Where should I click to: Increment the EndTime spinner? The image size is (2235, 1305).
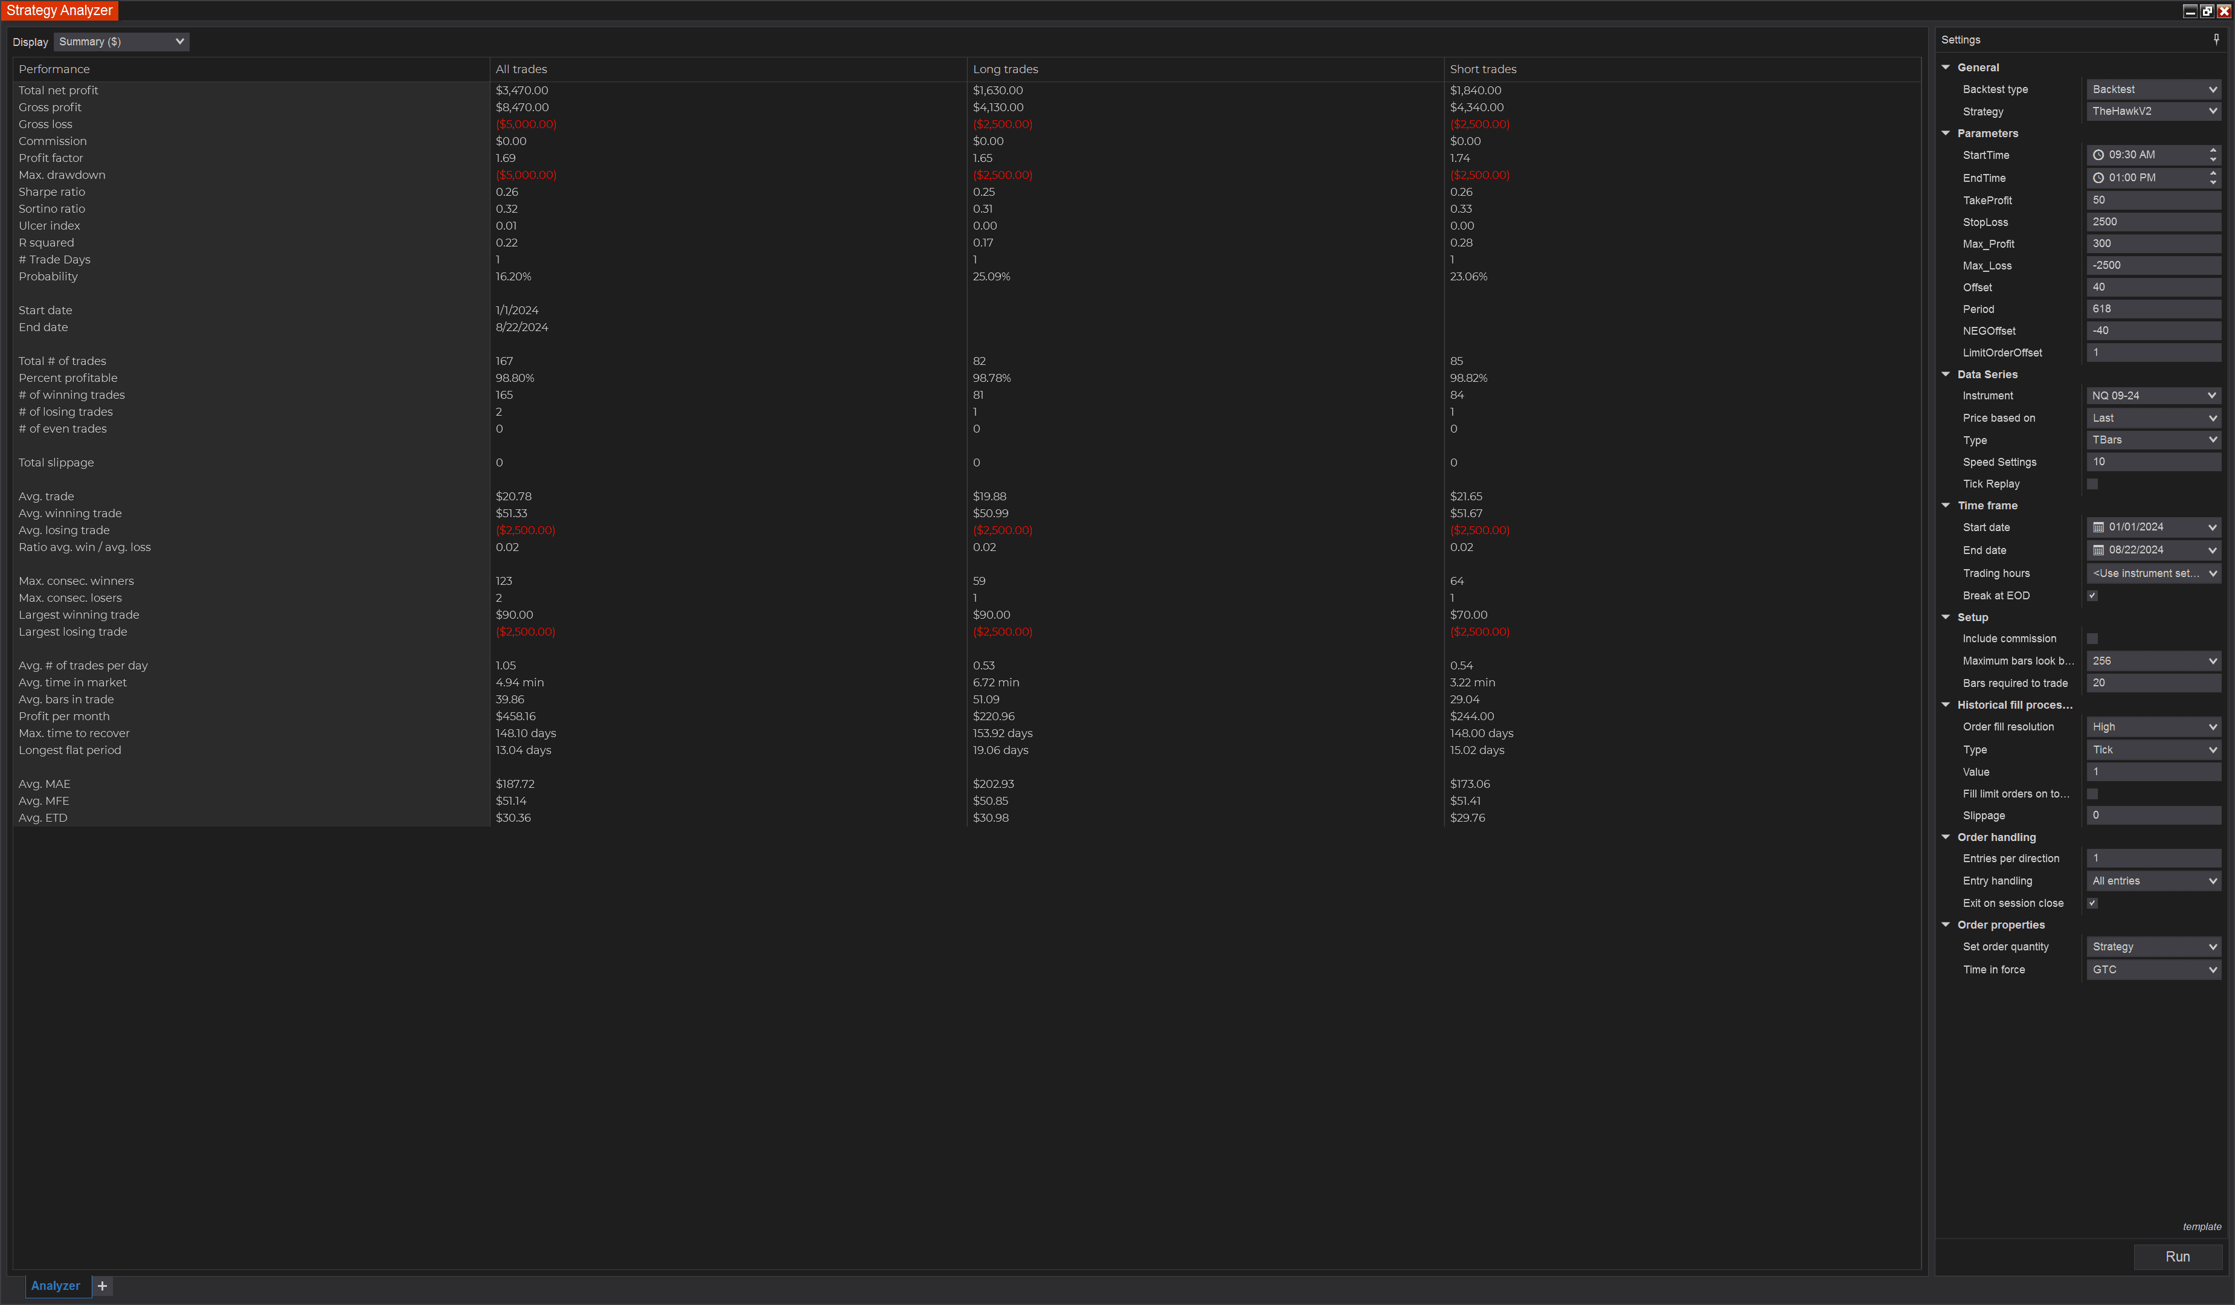point(2213,173)
